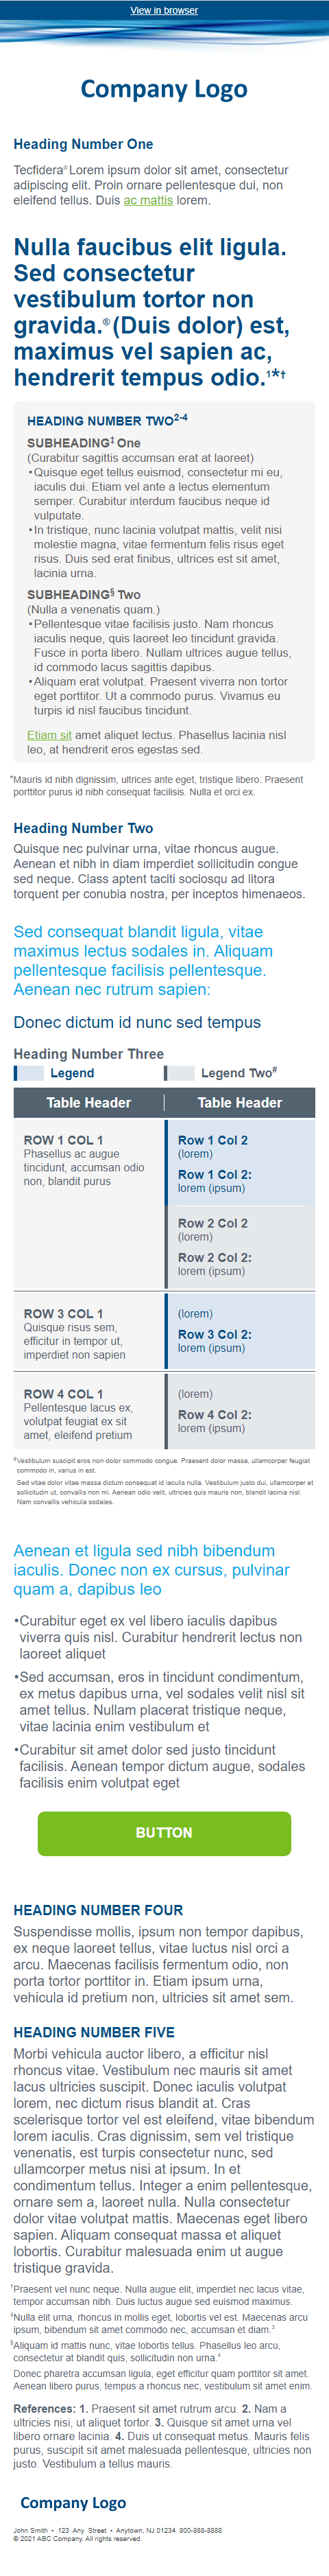The width and height of the screenshot is (329, 2576).
Task: Follow the green ac mattis link
Action: click(148, 200)
